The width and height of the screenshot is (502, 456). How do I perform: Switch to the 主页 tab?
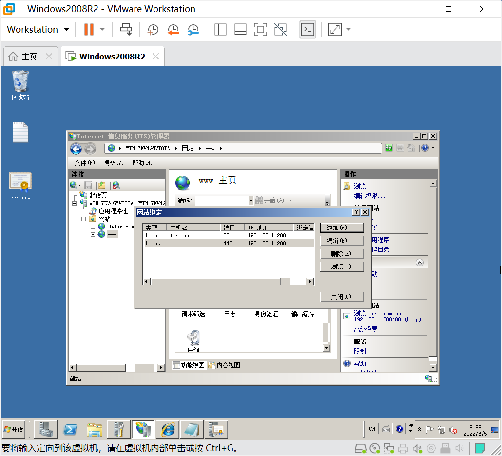click(x=29, y=57)
